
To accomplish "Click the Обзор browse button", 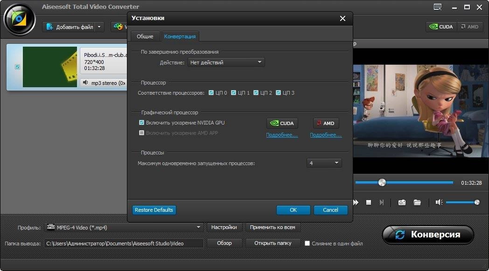I will click(x=224, y=243).
